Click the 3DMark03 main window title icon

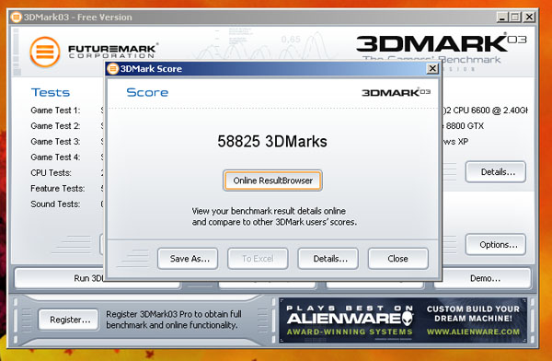16,17
